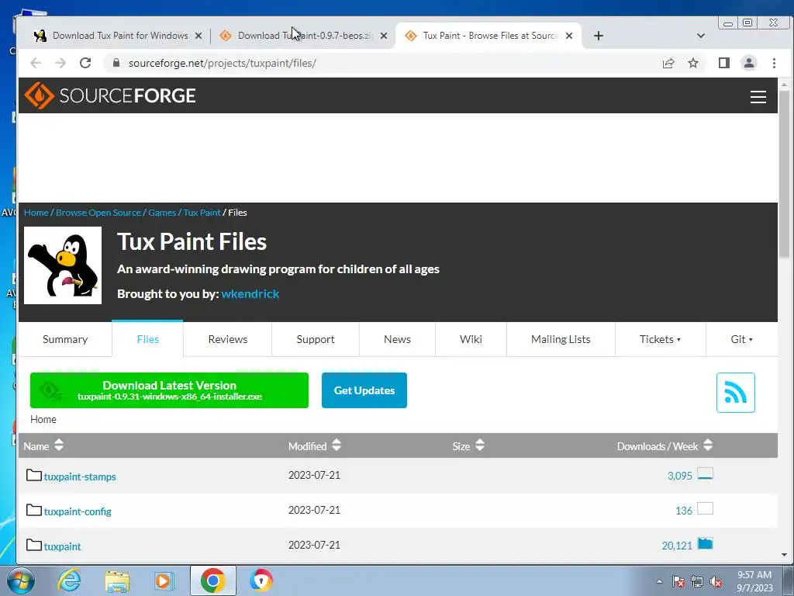Open a new tab with plus button
This screenshot has height=596, width=794.
coord(598,36)
